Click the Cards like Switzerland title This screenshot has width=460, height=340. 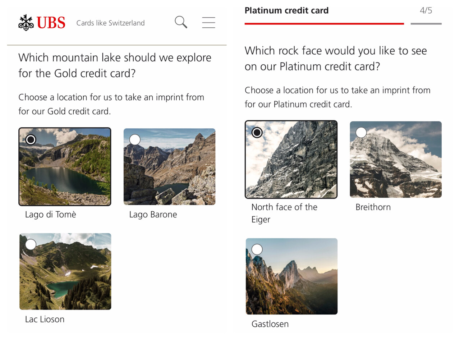(110, 23)
